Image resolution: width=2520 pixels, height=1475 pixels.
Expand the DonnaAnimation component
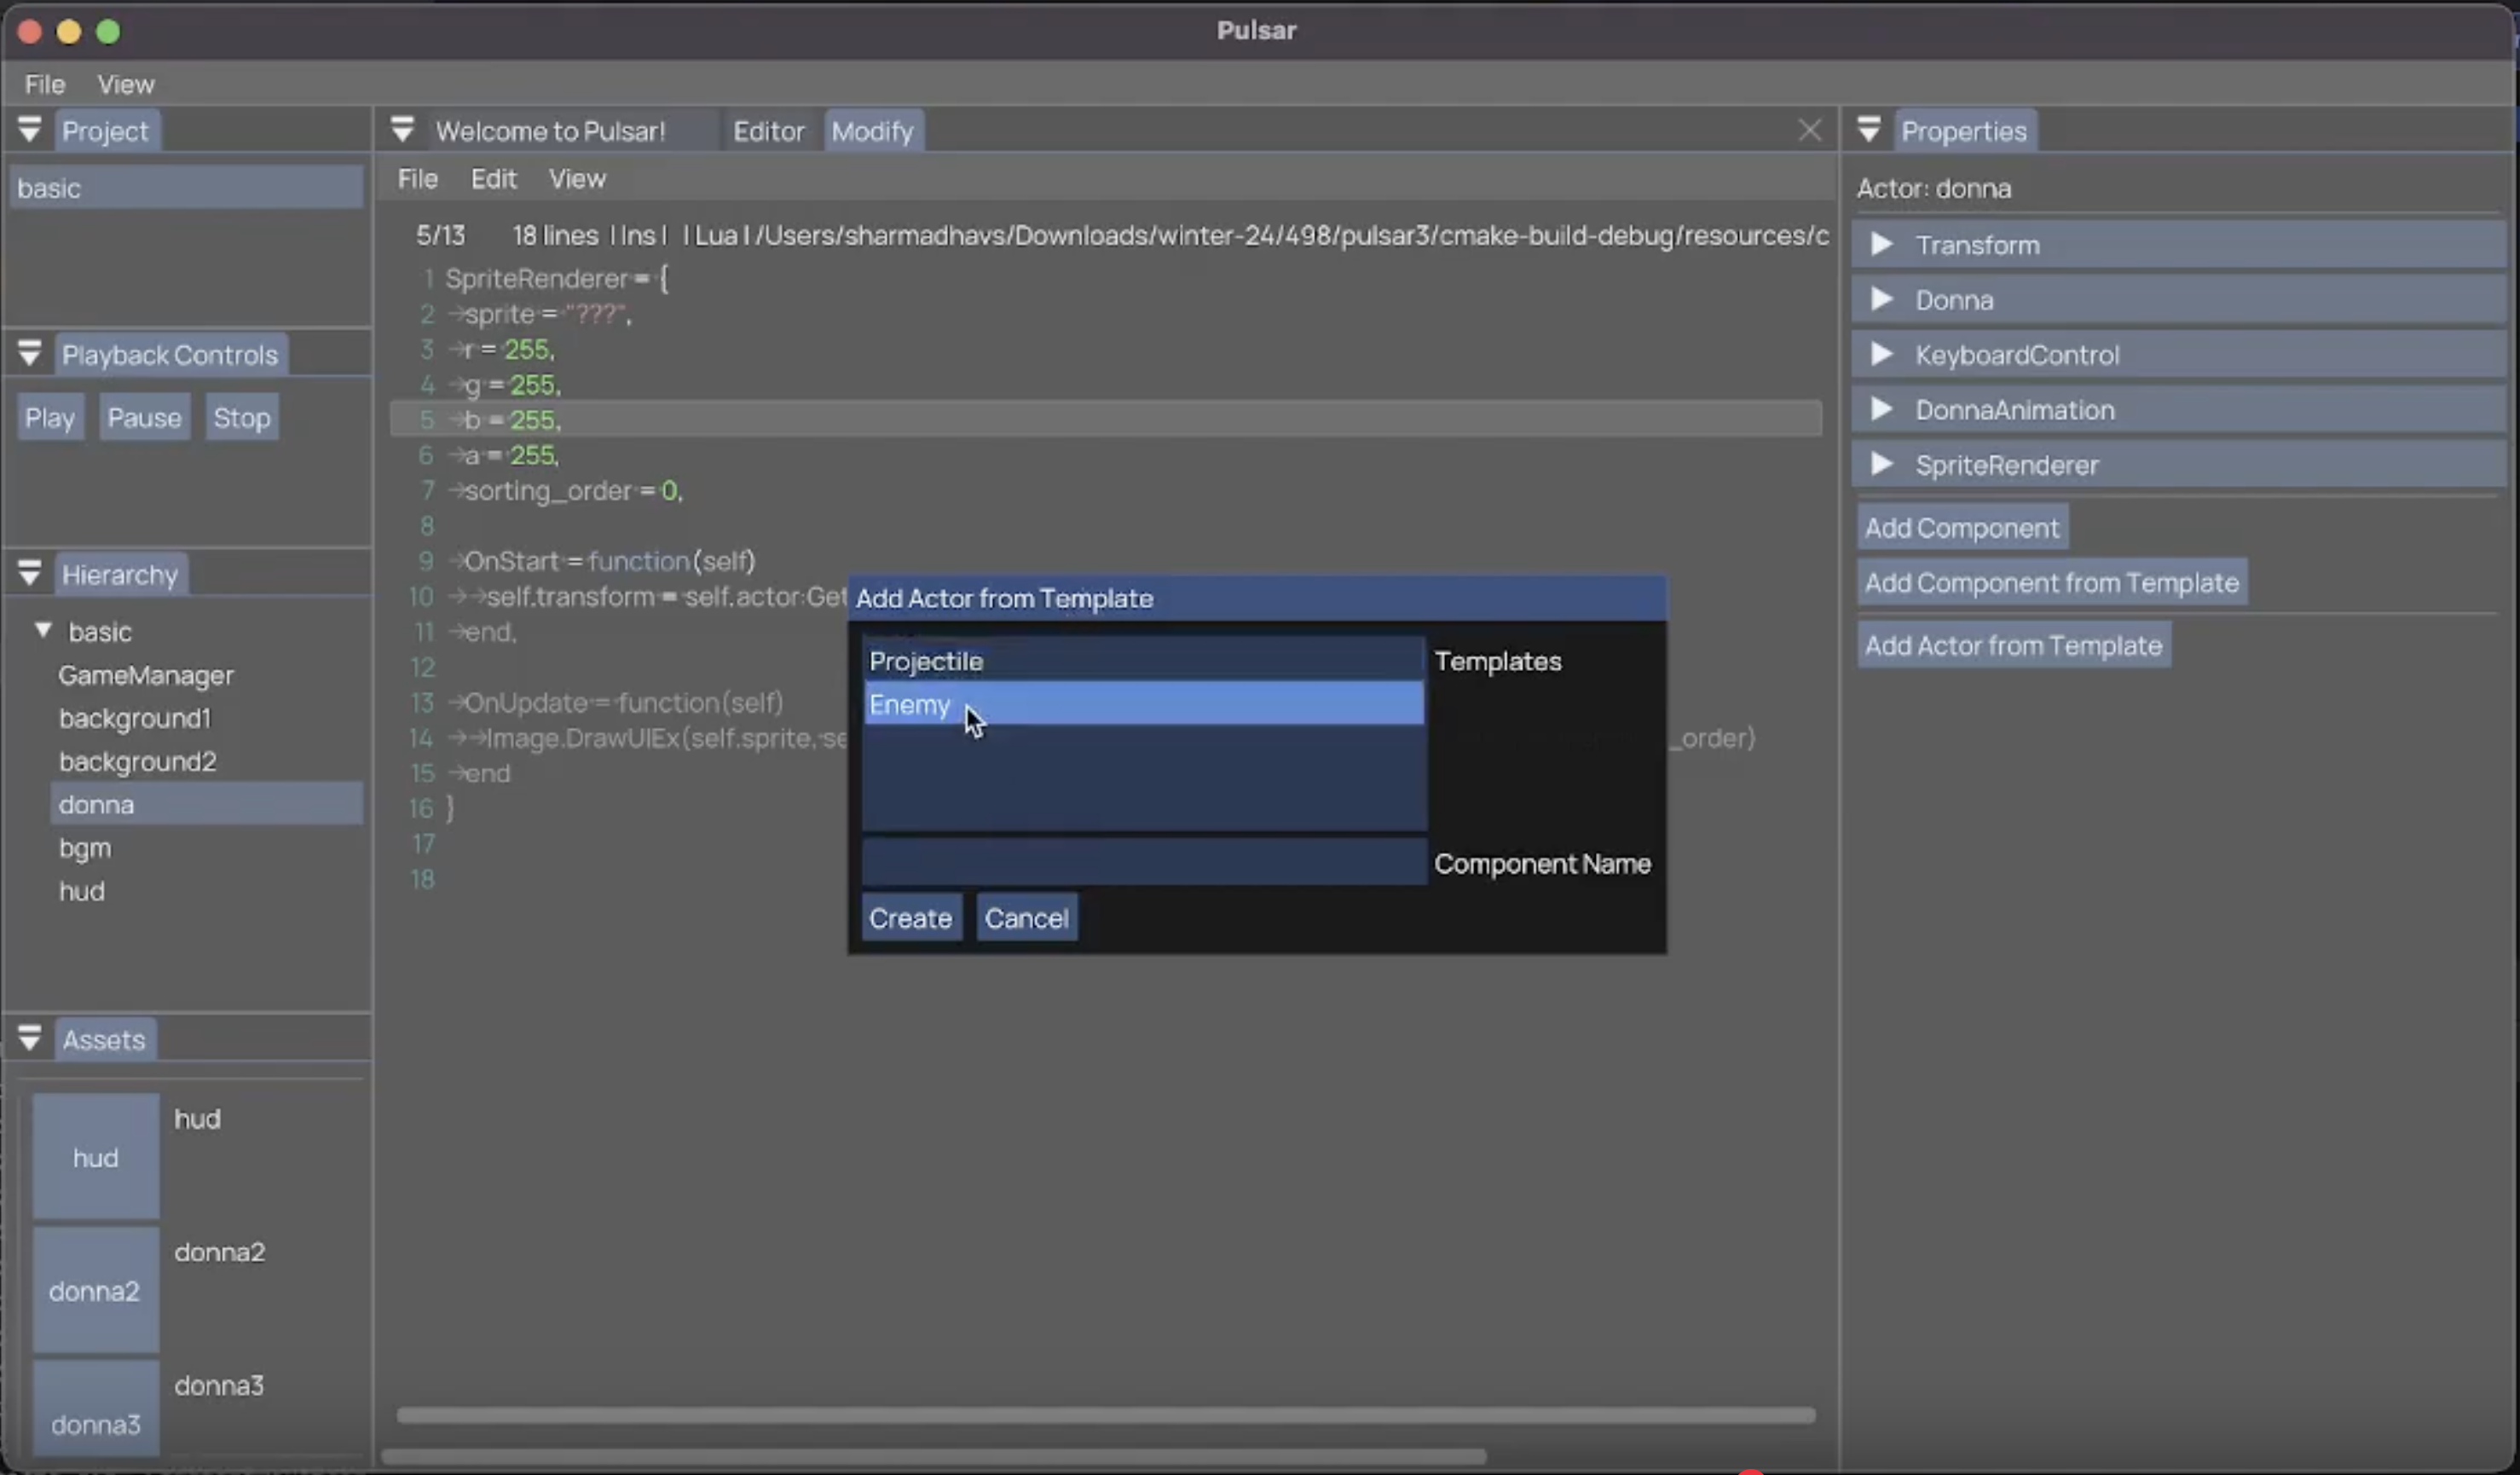1882,409
